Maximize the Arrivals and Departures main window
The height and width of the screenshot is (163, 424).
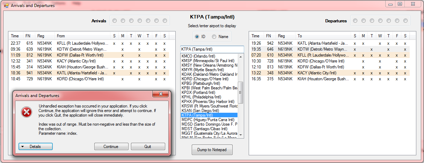pyautogui.click(x=400, y=4)
